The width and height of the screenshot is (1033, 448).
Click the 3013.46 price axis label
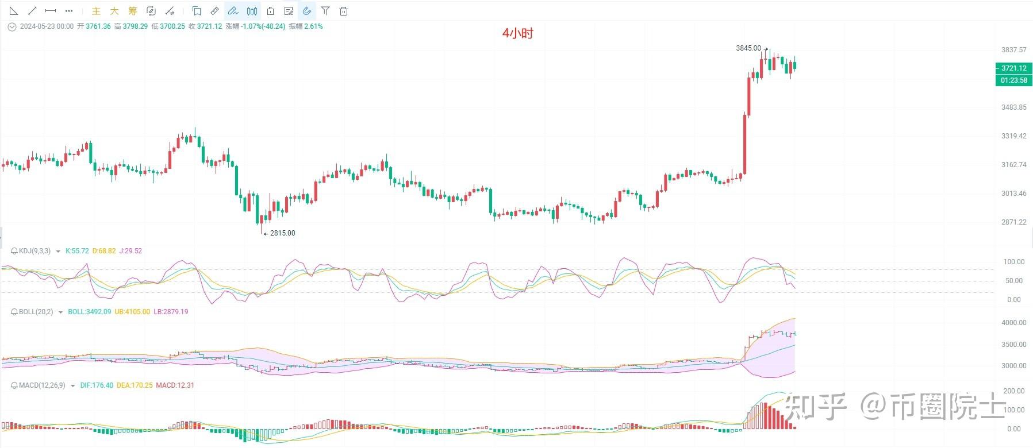[1013, 194]
